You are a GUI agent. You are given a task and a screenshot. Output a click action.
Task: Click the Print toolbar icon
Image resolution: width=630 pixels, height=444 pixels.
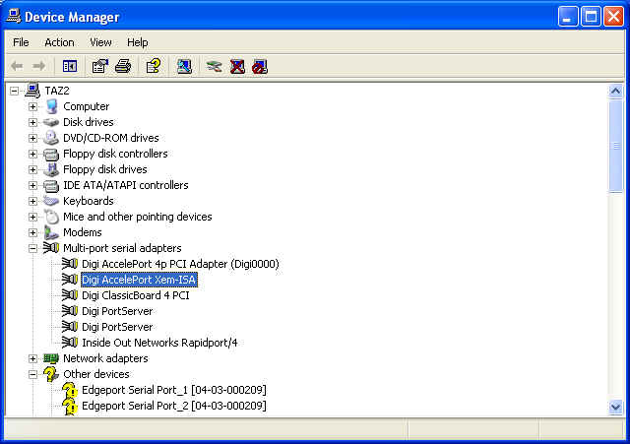122,66
